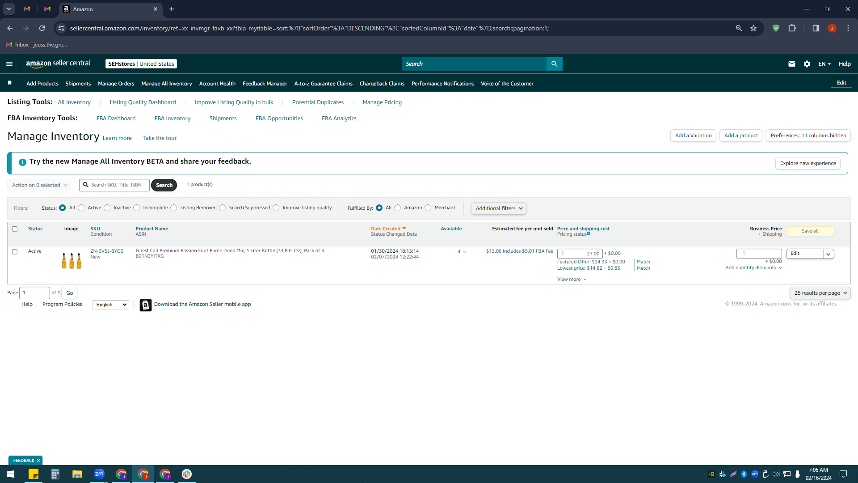Open Voice of the Customer
The height and width of the screenshot is (483, 858).
507,84
